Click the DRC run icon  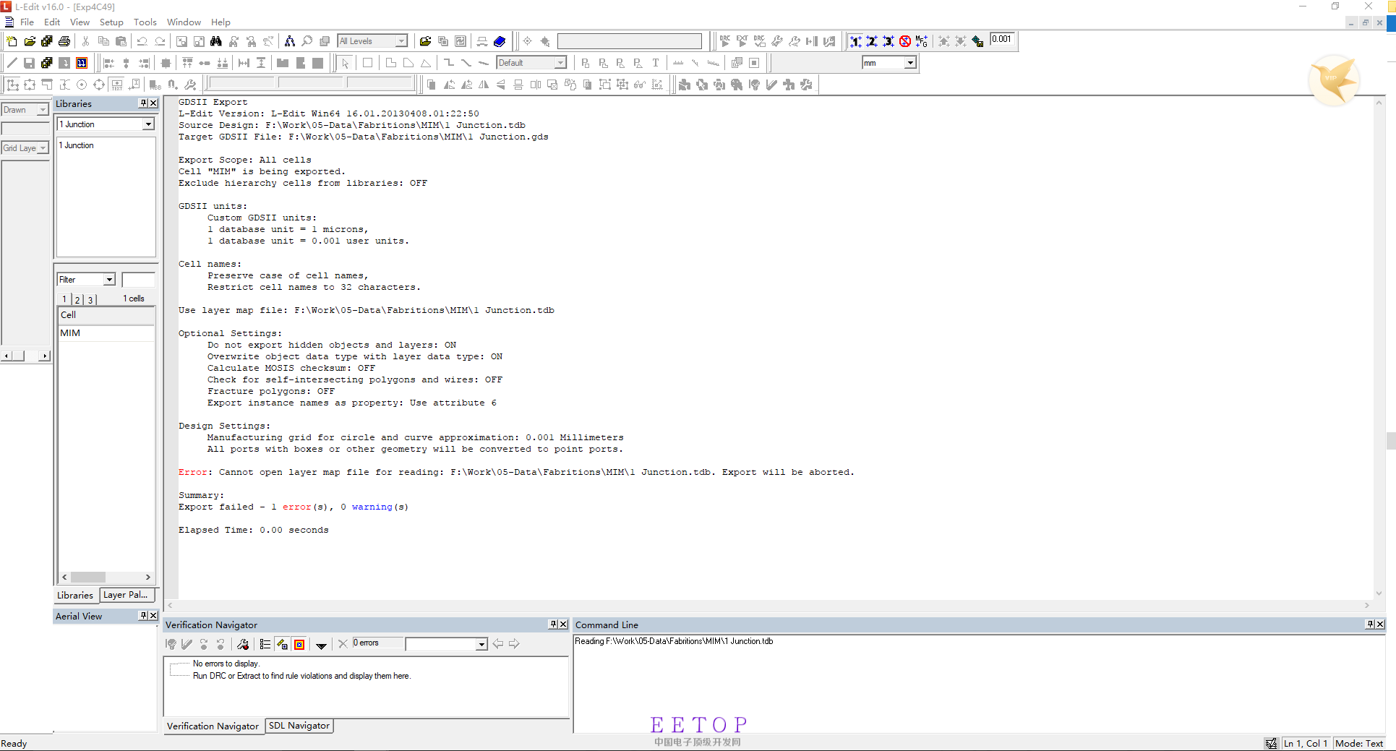(725, 41)
